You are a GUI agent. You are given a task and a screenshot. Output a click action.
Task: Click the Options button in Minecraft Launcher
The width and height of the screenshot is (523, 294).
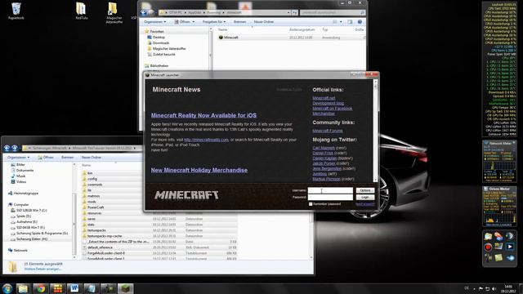[x=365, y=190]
